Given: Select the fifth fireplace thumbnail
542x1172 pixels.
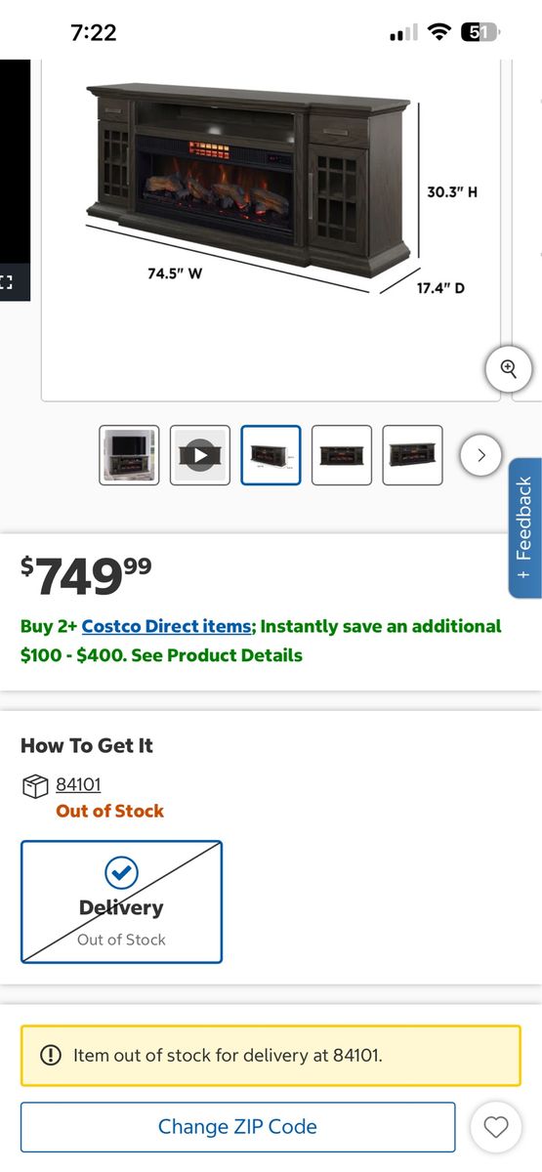Looking at the screenshot, I should [x=412, y=455].
